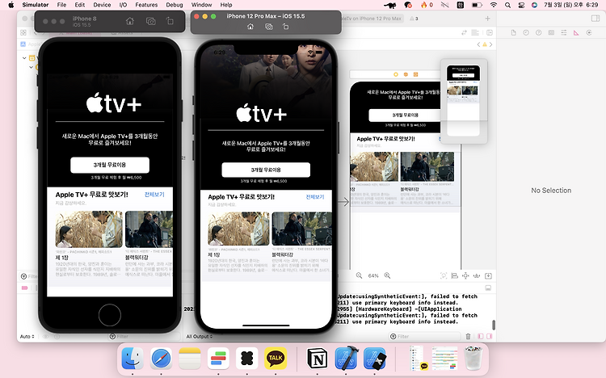Image resolution: width=606 pixels, height=378 pixels.
Task: Toggle Xcode inspectors panel visibility
Action: [595, 19]
